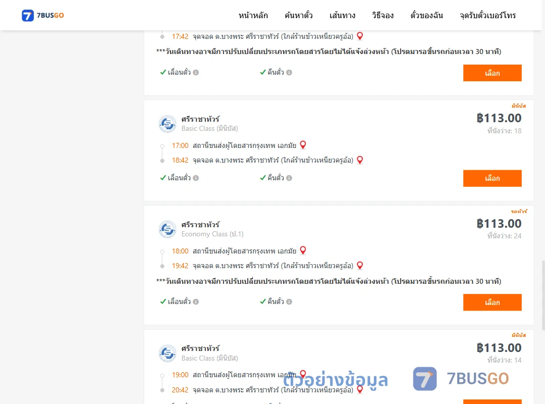Click ฿113.00 price on 19:00 trip
Screen dimensions: 545x404
point(499,348)
